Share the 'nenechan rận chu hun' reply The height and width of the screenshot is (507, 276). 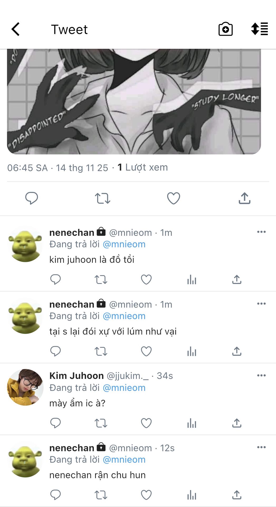pos(237,495)
